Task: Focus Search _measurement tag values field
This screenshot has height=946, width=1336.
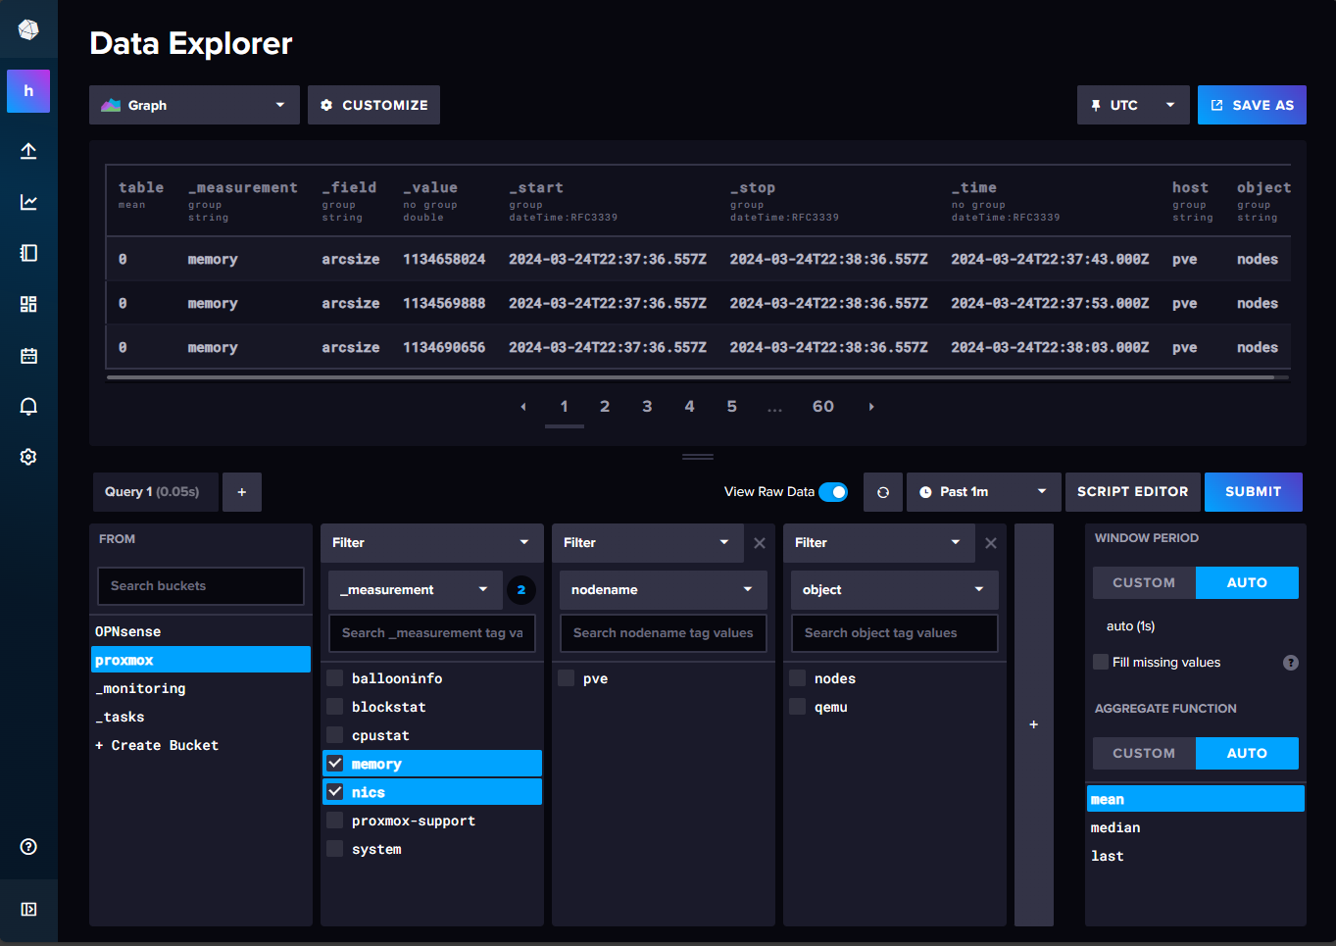Action: click(432, 633)
